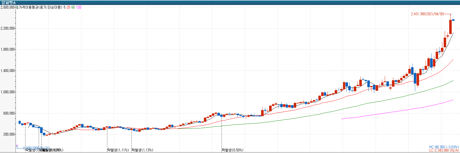Screen dimensions: 460x153
Task: Click the 0.000 (2008/01/31) low price label
Action: point(36,148)
